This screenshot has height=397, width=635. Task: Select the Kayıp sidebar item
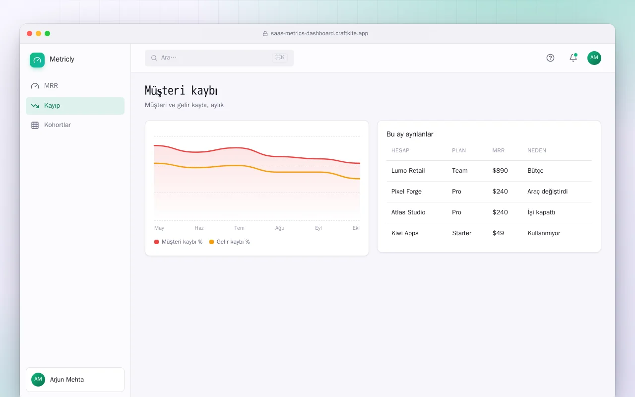point(75,106)
